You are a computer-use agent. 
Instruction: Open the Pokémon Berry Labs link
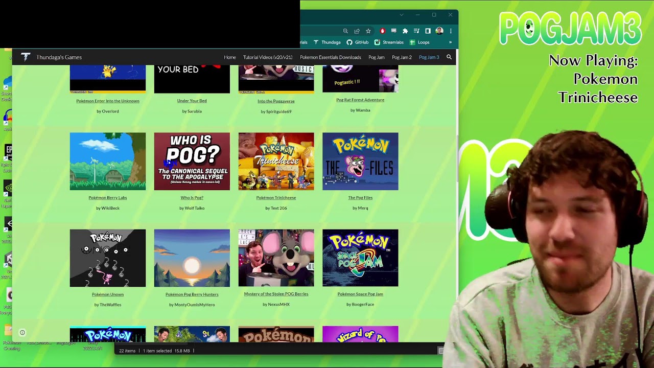(108, 198)
